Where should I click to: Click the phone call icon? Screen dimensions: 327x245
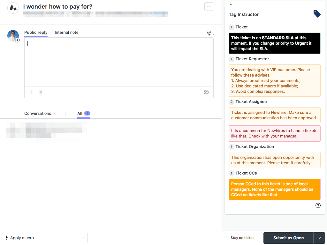click(209, 33)
